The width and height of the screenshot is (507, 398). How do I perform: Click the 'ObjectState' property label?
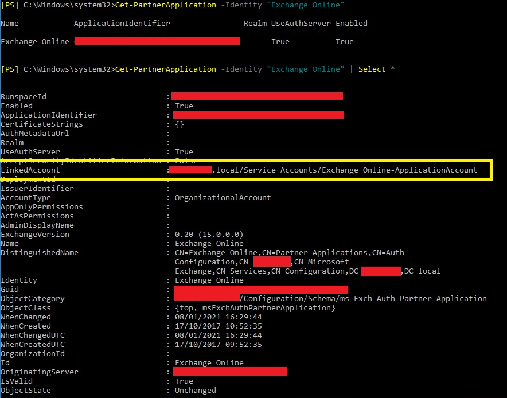[x=26, y=390]
